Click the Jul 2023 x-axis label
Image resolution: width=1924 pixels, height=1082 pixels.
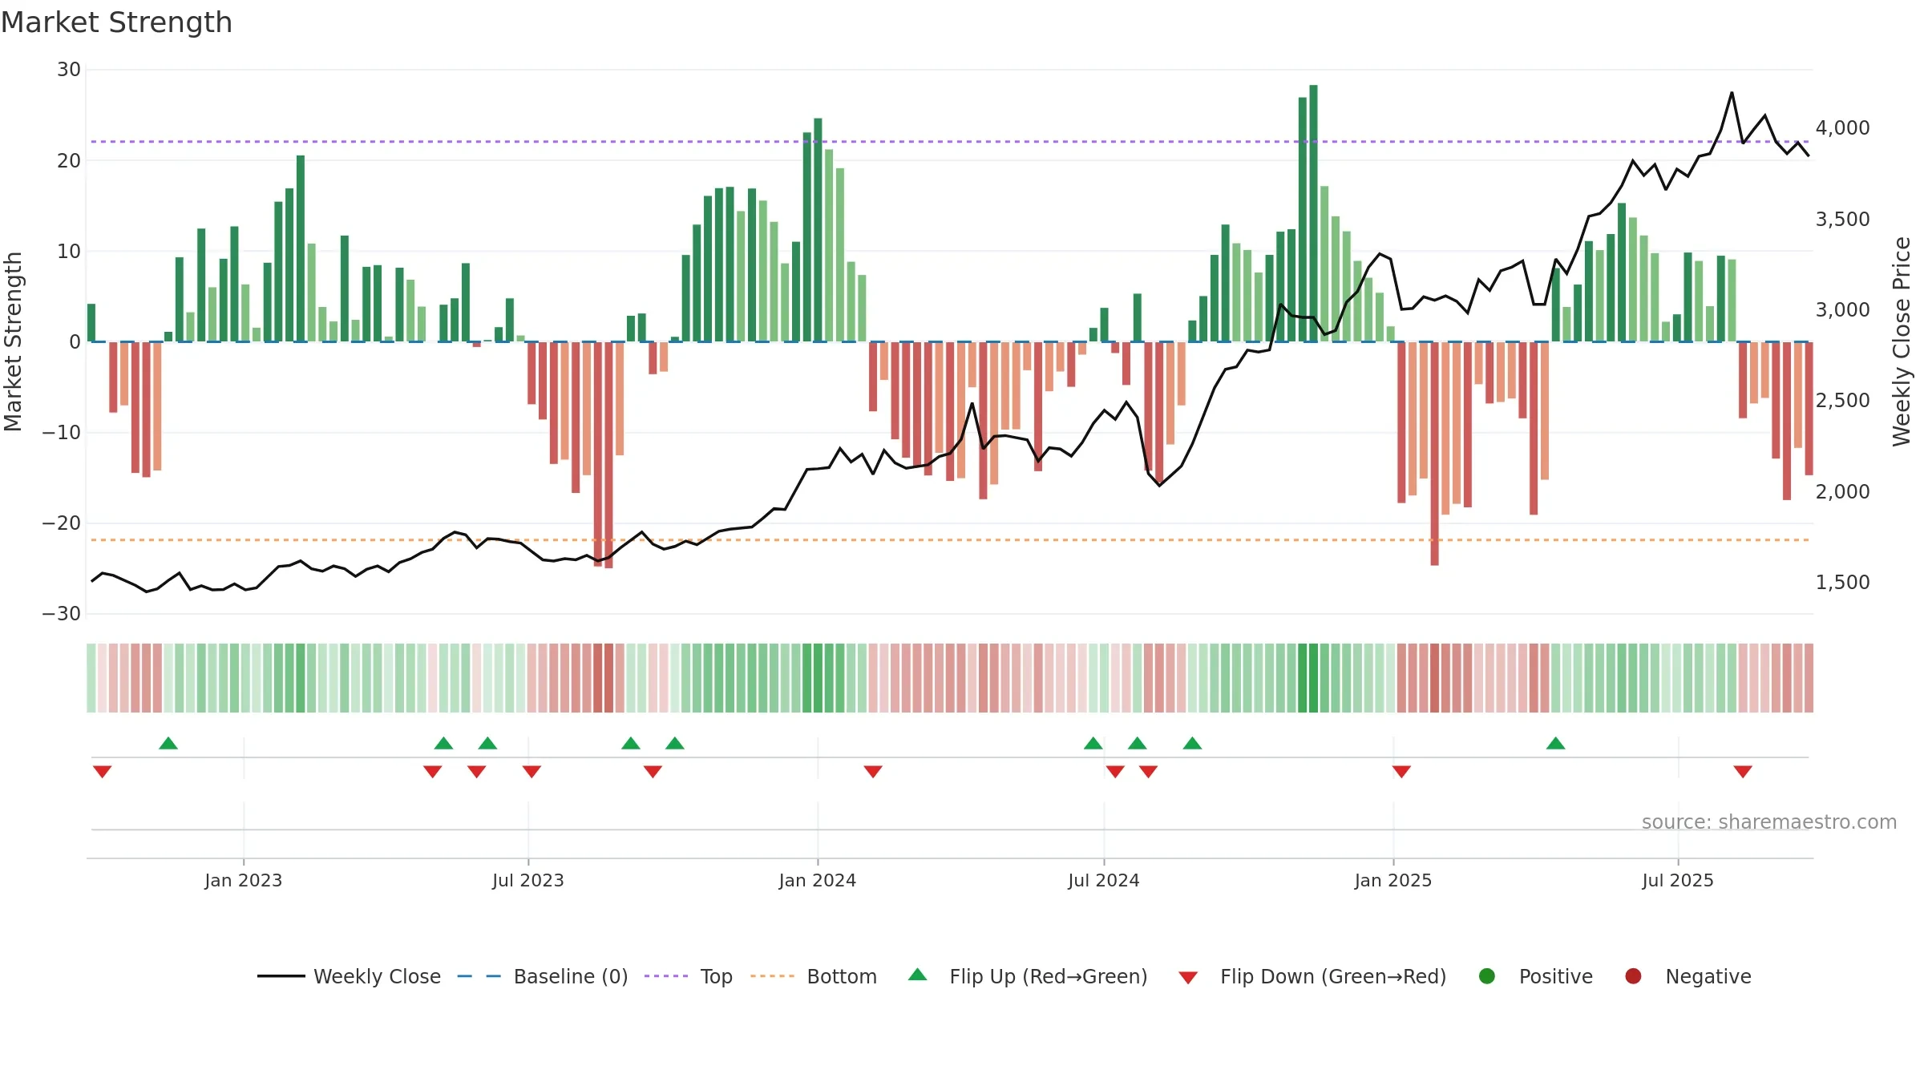(x=528, y=880)
